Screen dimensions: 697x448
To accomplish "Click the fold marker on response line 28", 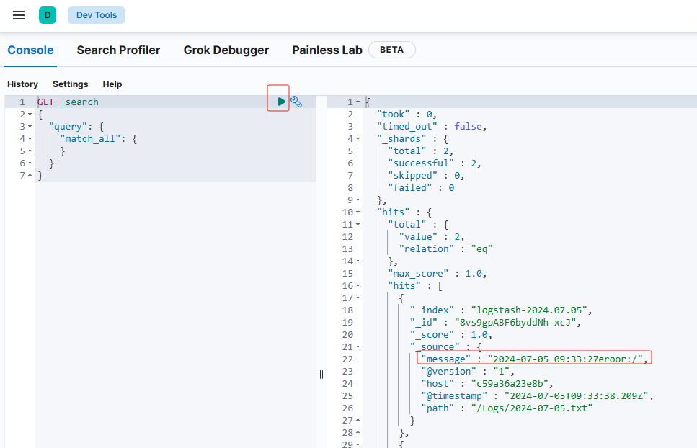I will [x=358, y=432].
